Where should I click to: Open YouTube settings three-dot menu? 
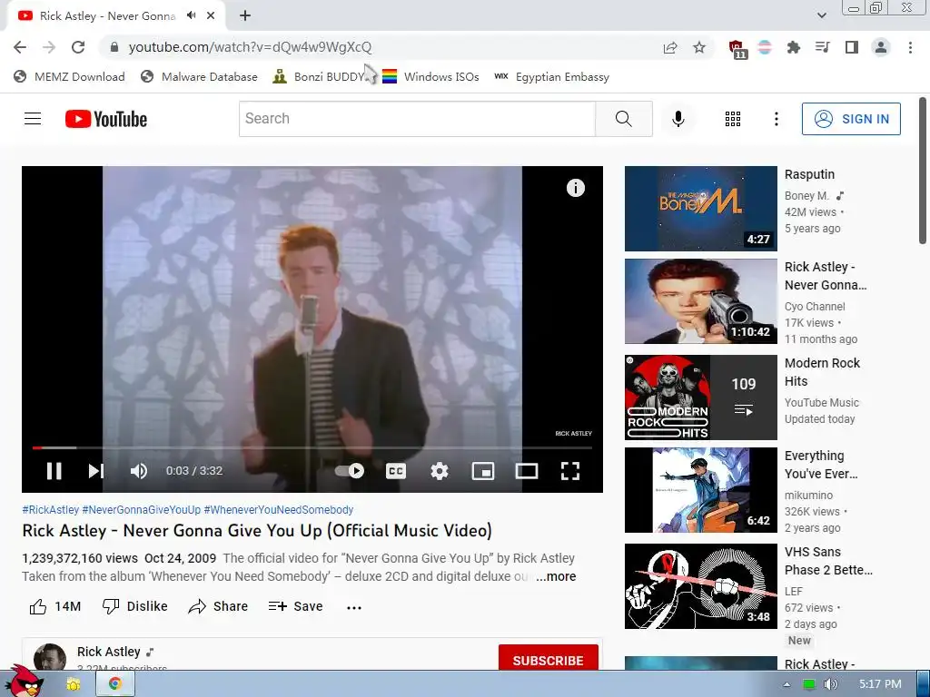[776, 119]
